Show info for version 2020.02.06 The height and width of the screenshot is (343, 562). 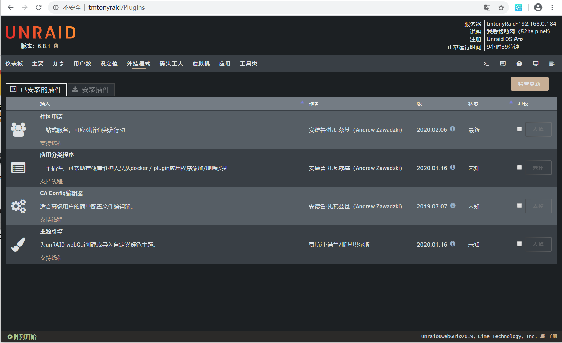click(x=452, y=129)
